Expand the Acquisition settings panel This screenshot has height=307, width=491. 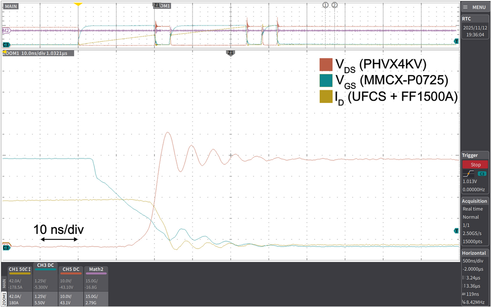tap(475, 201)
